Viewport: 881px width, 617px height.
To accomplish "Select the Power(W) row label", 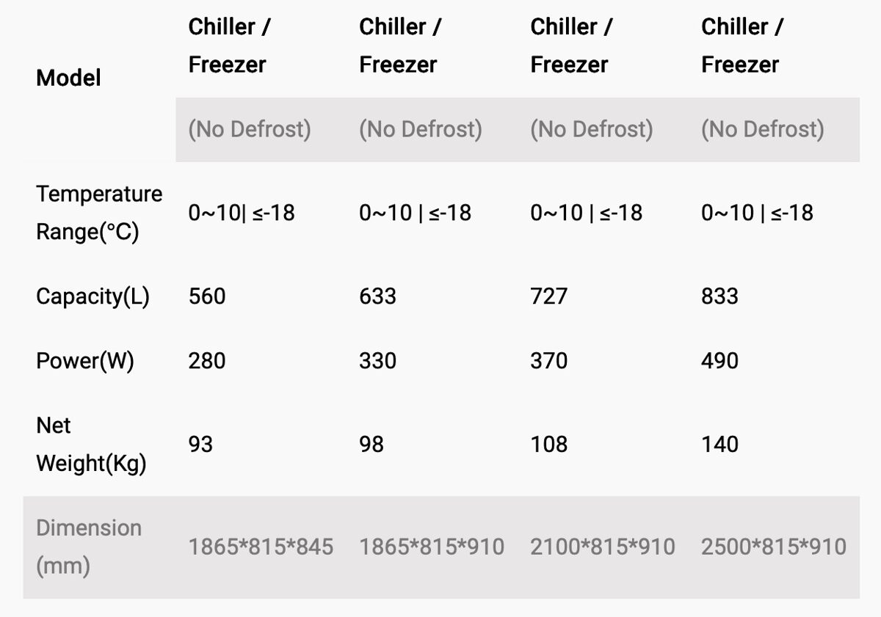I will pos(85,361).
